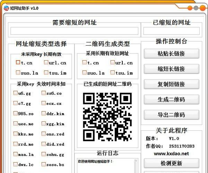Screen dimensions: 208x173
Task: Toggle the ddr.kim checkbox
Action: coord(44,113)
